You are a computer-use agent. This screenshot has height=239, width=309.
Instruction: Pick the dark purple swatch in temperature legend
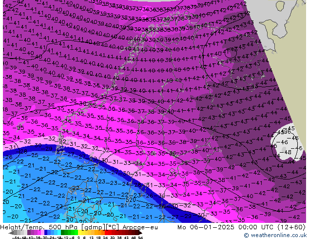29,233
